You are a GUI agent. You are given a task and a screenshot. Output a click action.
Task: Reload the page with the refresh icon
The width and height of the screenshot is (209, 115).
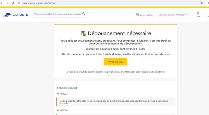(x=13, y=3)
